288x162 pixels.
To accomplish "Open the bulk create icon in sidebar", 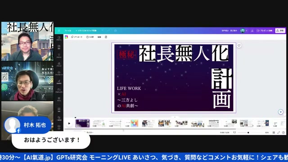I will (x=59, y=118).
